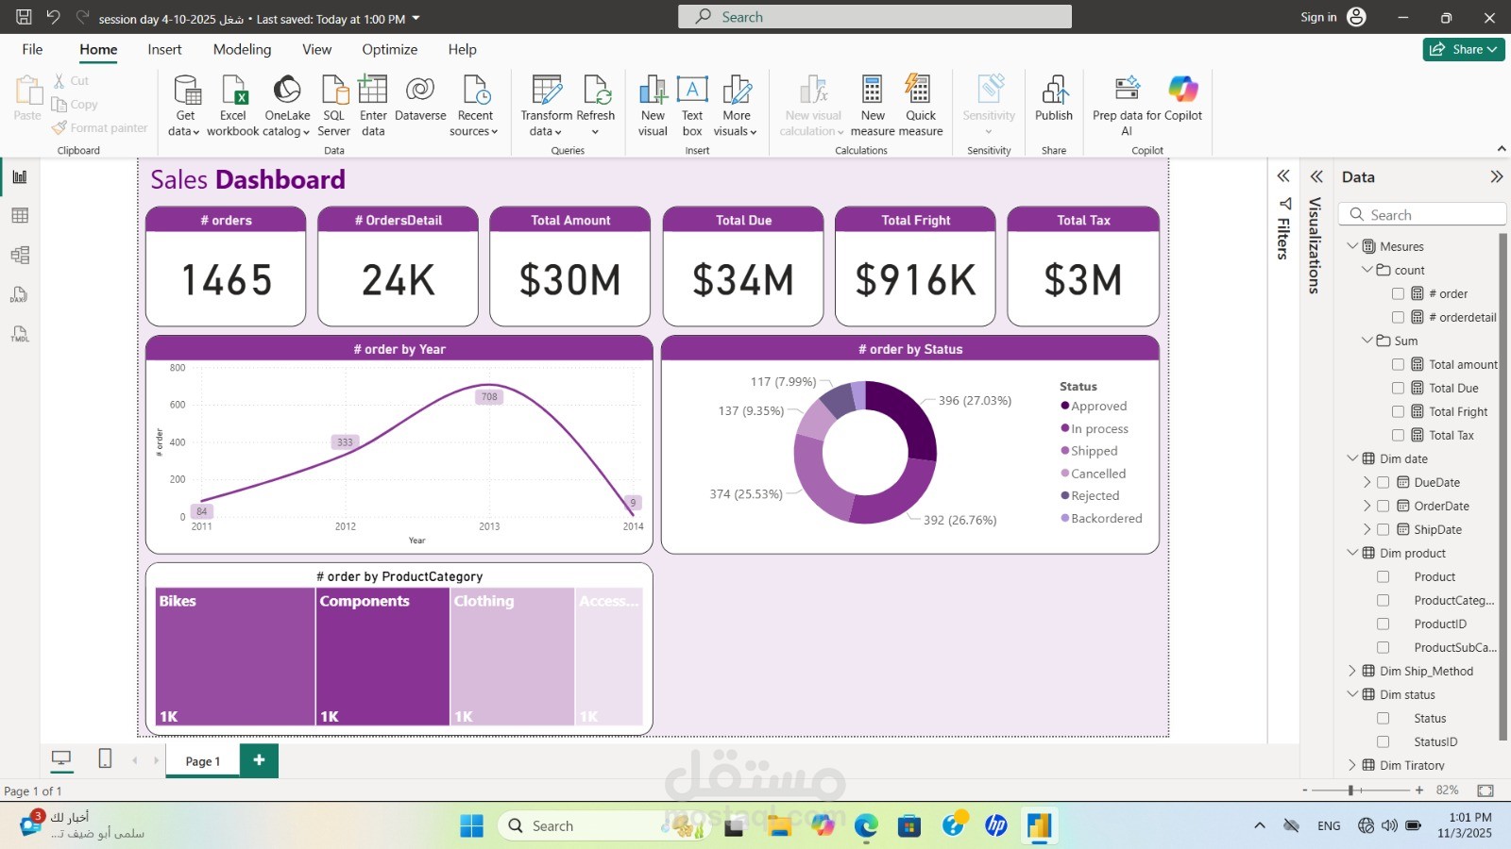The width and height of the screenshot is (1511, 849).
Task: Switch to the Modeling ribbon tab
Action: click(x=242, y=49)
